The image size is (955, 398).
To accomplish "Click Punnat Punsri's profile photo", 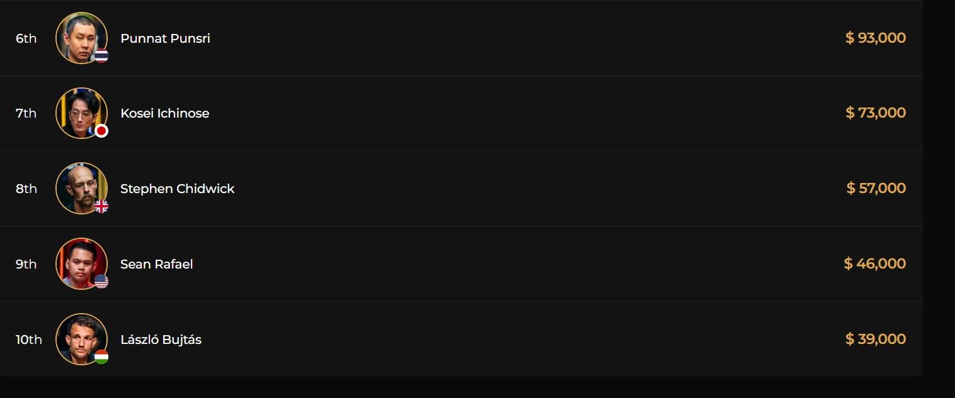I will (81, 38).
